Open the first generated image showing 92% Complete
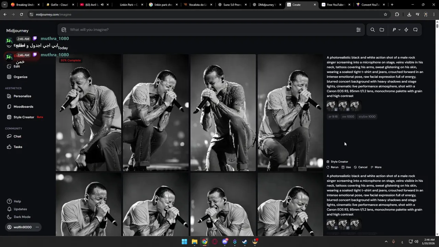 click(x=88, y=113)
